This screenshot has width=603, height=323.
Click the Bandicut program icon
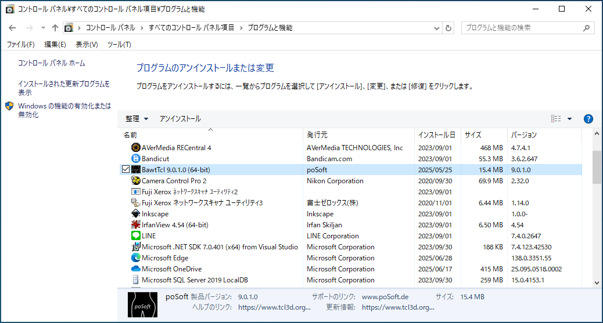135,159
